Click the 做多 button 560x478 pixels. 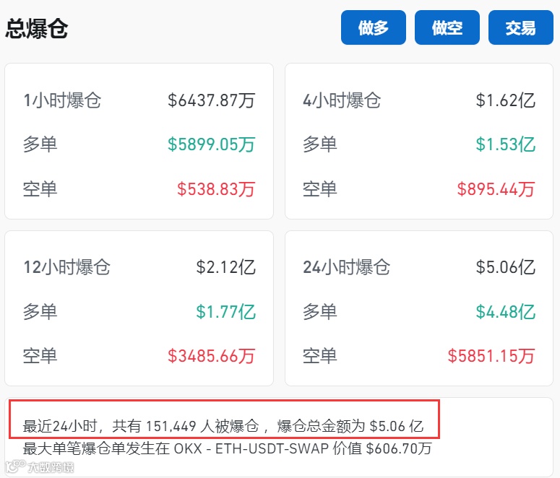[374, 27]
